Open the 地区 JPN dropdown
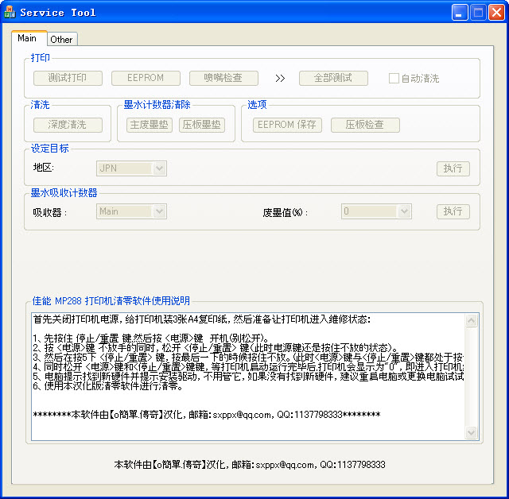 [159, 168]
